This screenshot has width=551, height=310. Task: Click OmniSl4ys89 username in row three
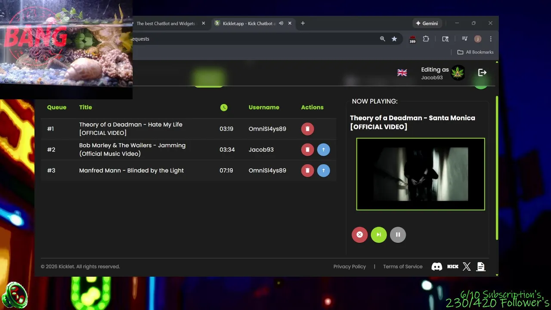(x=267, y=170)
